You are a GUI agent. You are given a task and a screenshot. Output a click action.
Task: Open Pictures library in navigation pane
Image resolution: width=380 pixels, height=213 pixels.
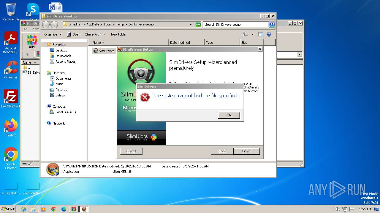coord(61,90)
